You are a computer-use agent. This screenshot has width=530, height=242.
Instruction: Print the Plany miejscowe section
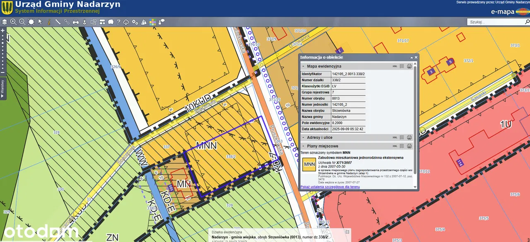(409, 146)
